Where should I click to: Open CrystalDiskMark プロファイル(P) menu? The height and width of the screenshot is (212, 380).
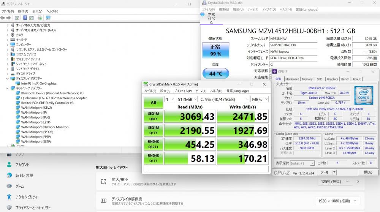(183, 91)
